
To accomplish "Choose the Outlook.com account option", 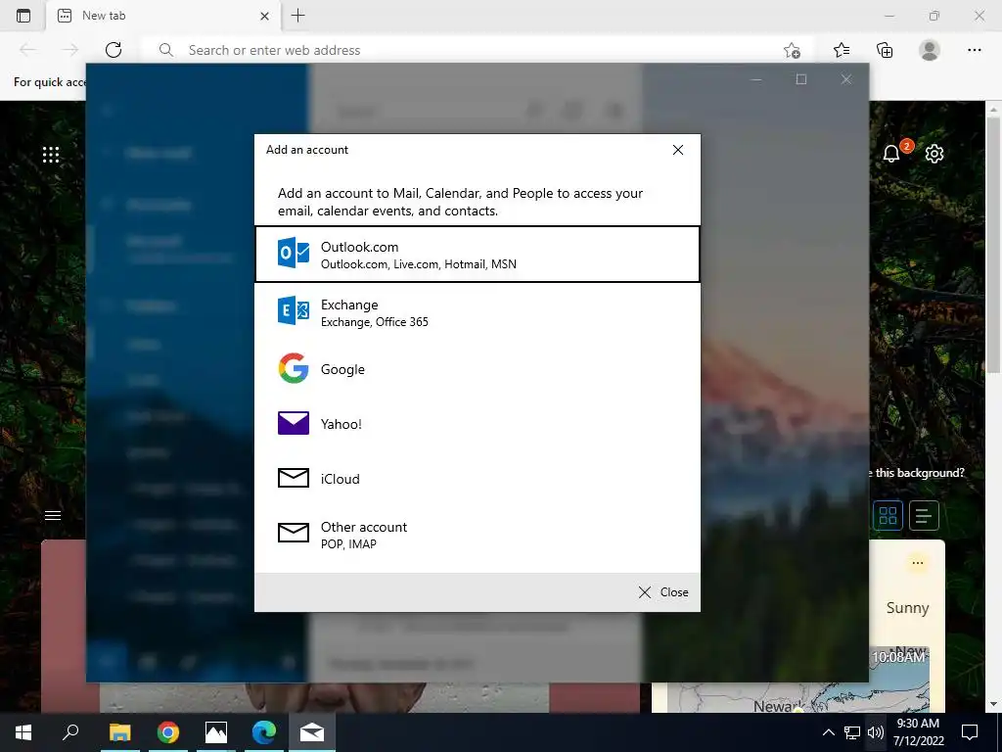I will point(478,254).
